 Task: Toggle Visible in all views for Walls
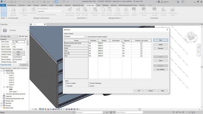(x=141, y=48)
